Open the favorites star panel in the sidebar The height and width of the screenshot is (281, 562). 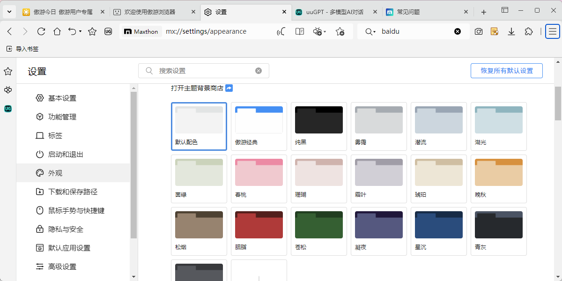pyautogui.click(x=8, y=71)
